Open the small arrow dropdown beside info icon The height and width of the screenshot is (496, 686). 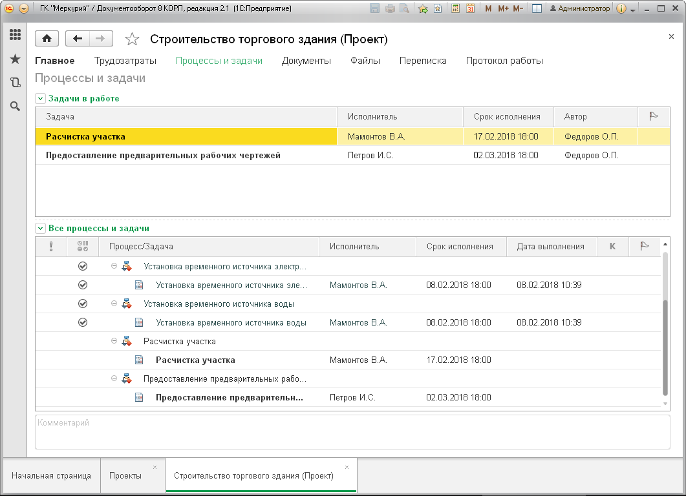[x=632, y=10]
